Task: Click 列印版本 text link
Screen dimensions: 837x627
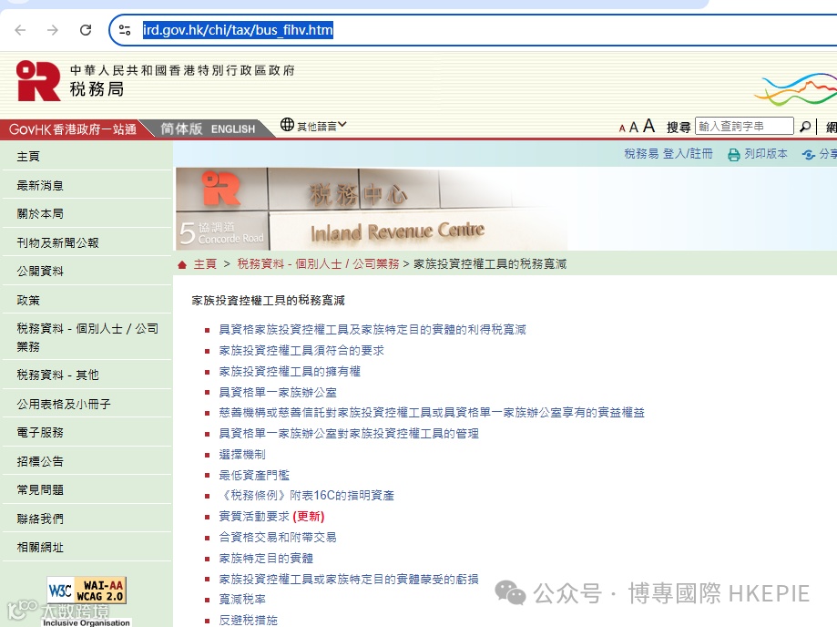Action: coord(765,154)
